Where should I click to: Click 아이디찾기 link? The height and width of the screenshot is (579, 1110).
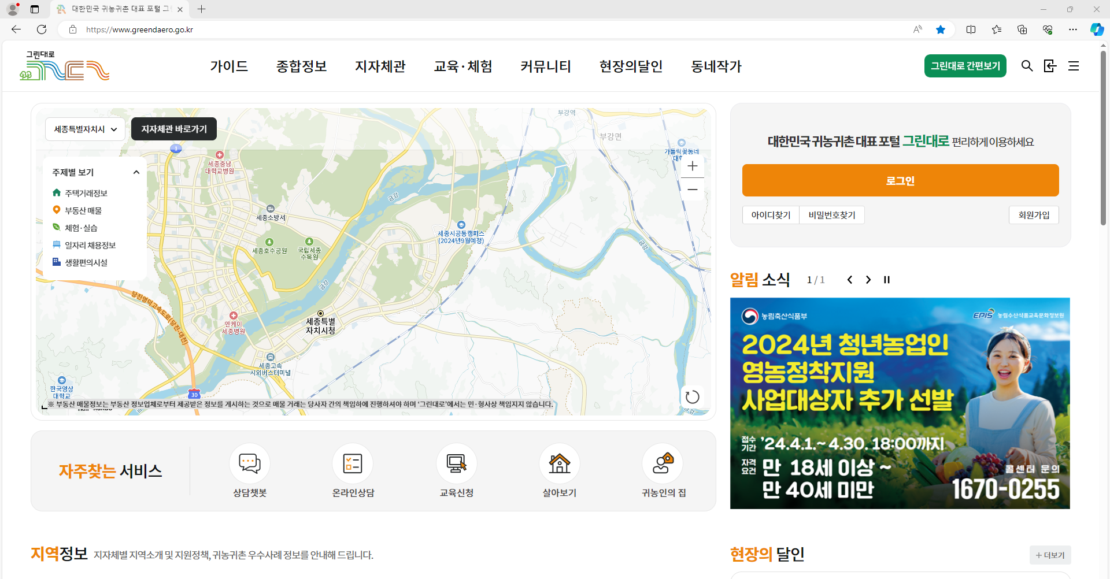coord(771,215)
